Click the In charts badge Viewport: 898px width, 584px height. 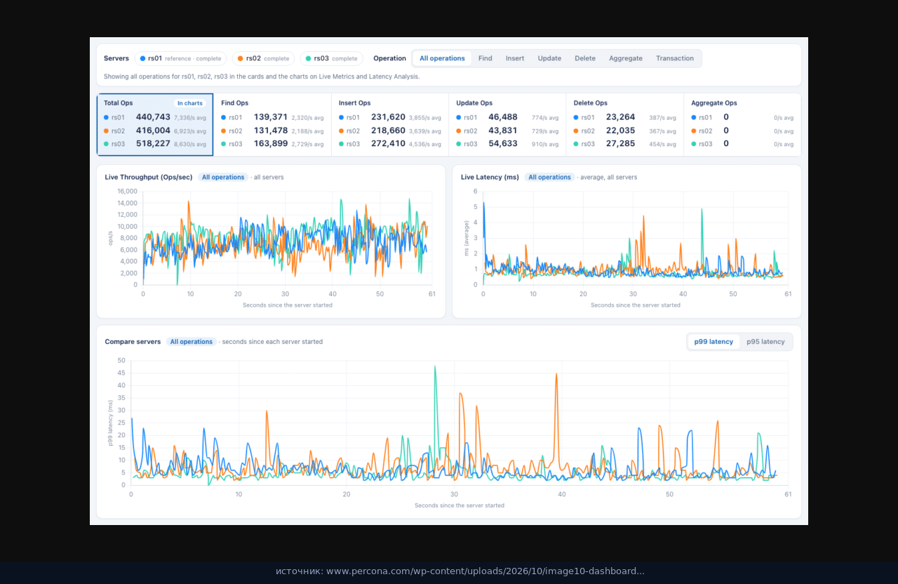tap(190, 103)
